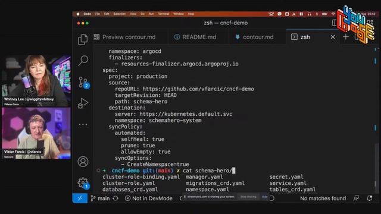Open the Run and Debug view
381x214 pixels.
[x=83, y=103]
